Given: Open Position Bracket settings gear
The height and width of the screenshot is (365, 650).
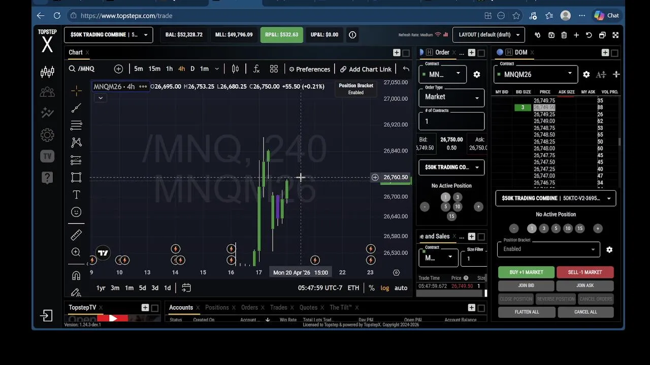Looking at the screenshot, I should pyautogui.click(x=609, y=249).
